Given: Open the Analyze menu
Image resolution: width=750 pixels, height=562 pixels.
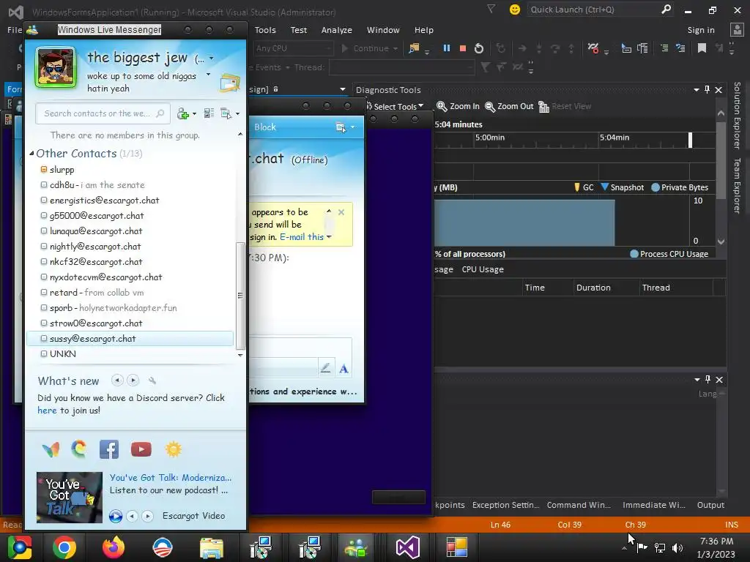Looking at the screenshot, I should click(x=337, y=29).
